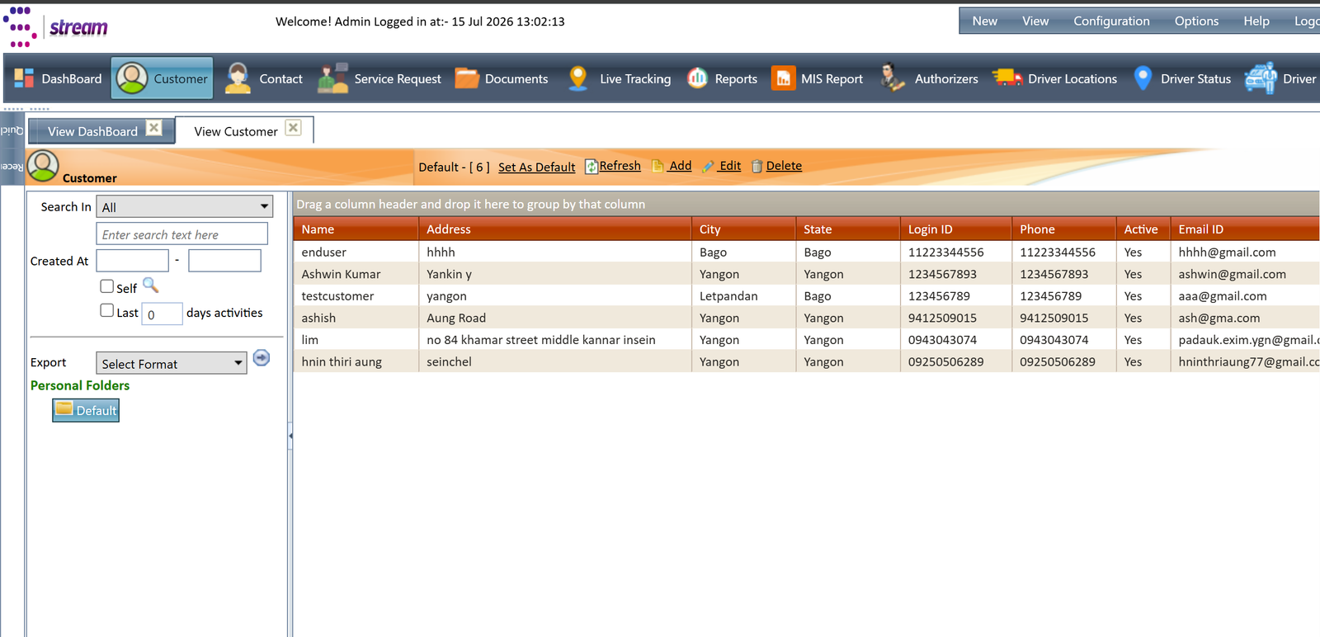Viewport: 1320px width, 637px height.
Task: Open the New menu
Action: [984, 21]
